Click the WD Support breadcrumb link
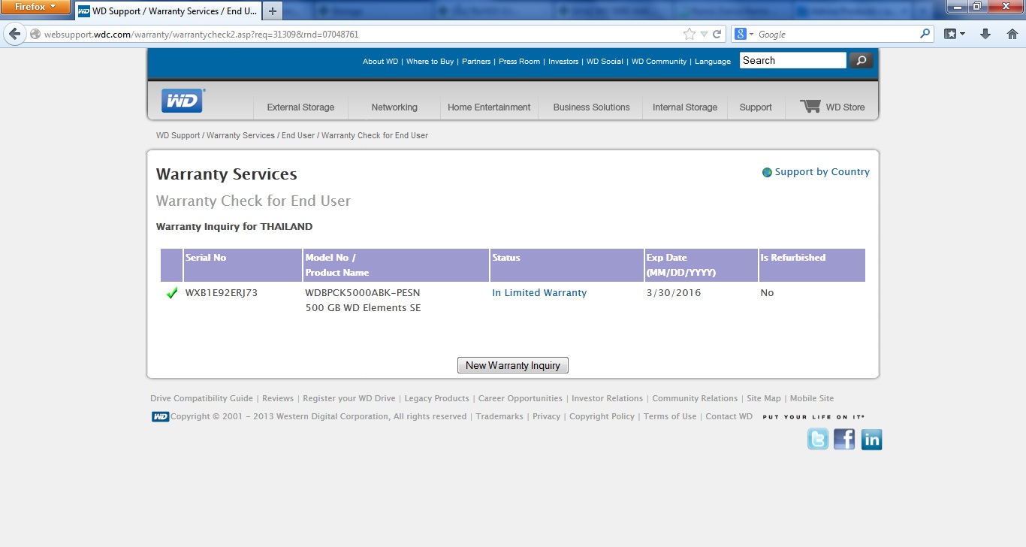Screen dimensions: 1026x547 [x=178, y=135]
